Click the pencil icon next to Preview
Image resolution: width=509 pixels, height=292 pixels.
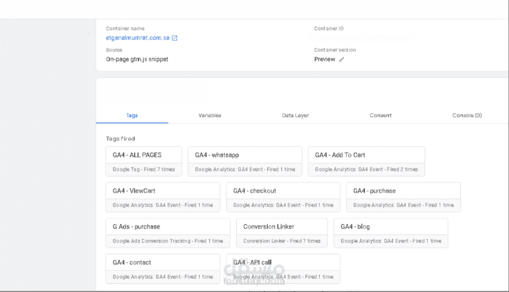click(342, 59)
